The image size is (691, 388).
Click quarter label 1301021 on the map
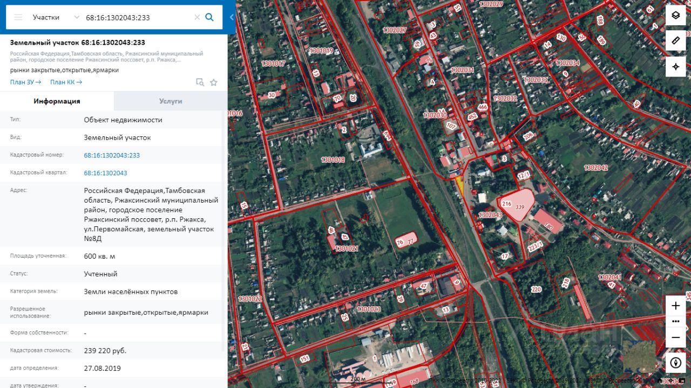[x=347, y=249]
